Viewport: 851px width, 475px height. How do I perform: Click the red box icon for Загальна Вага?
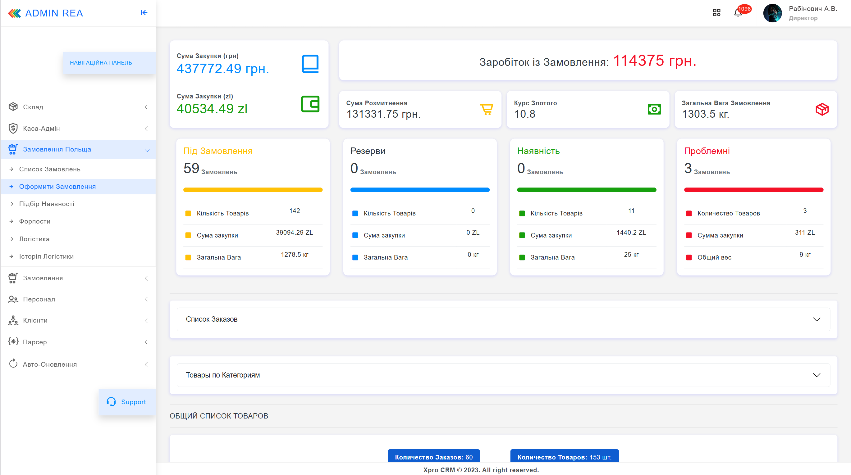822,109
